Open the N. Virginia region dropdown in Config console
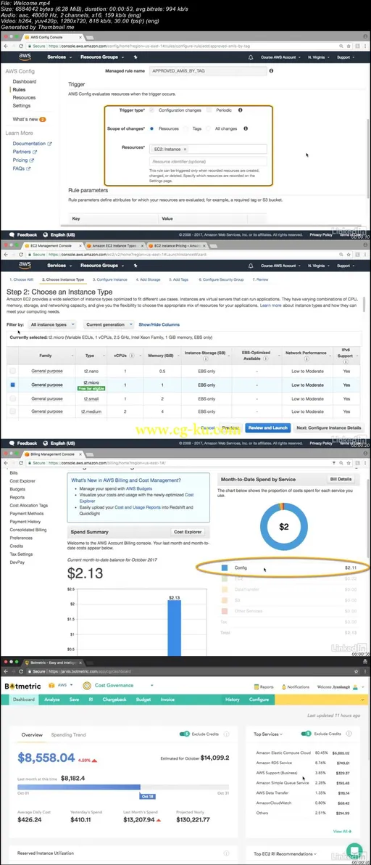371x865 pixels. pyautogui.click(x=318, y=57)
